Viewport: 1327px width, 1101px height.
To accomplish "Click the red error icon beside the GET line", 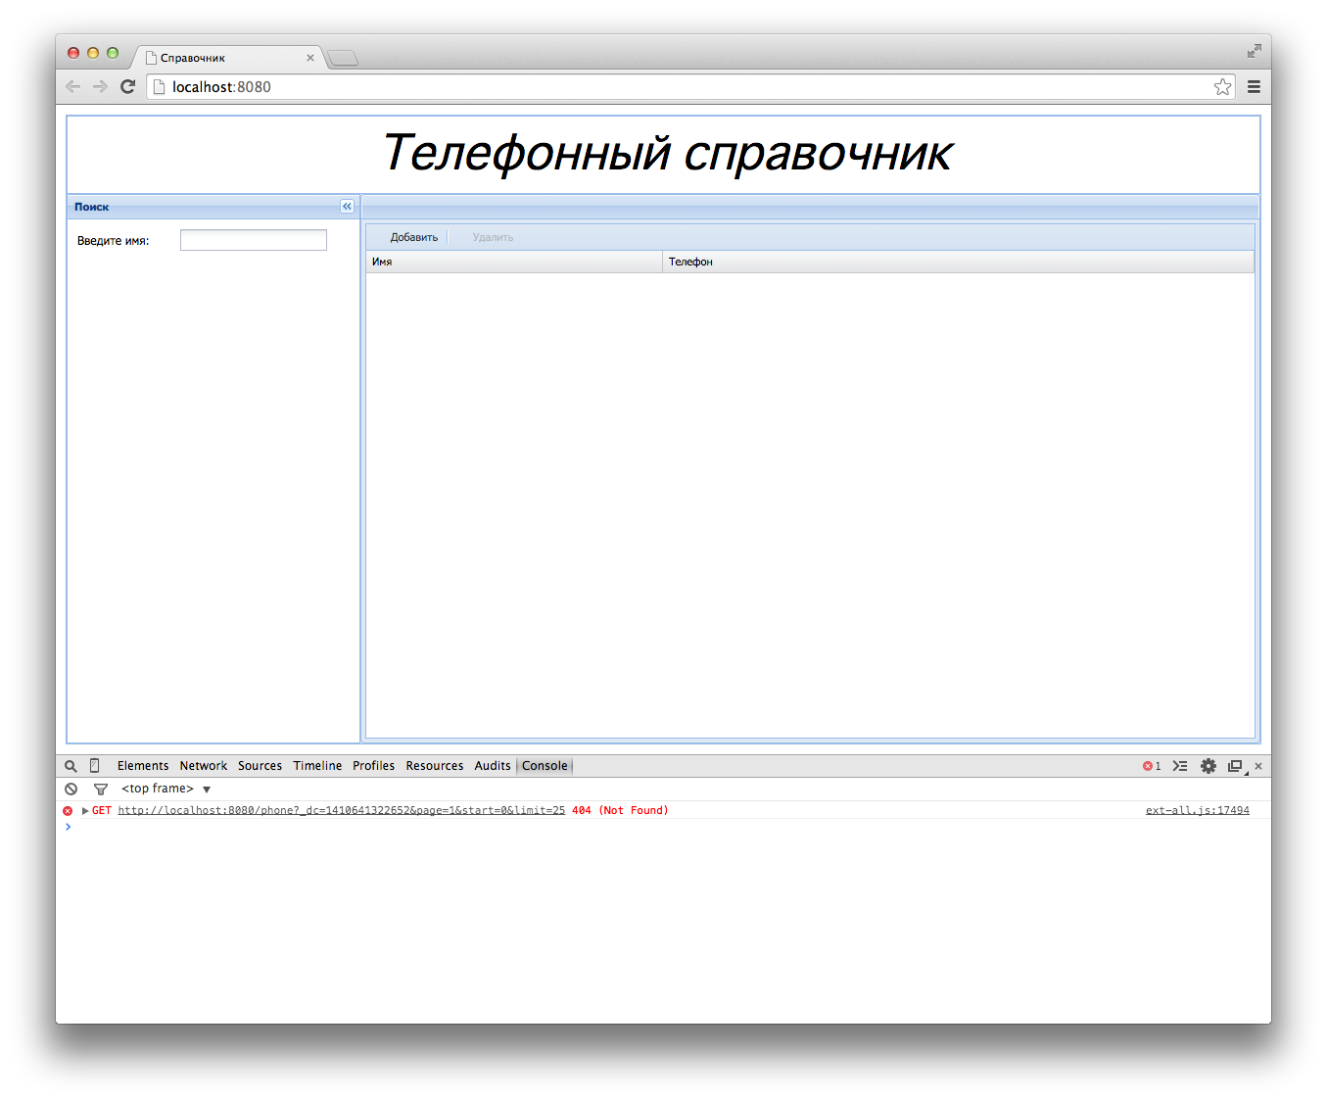I will [x=68, y=811].
